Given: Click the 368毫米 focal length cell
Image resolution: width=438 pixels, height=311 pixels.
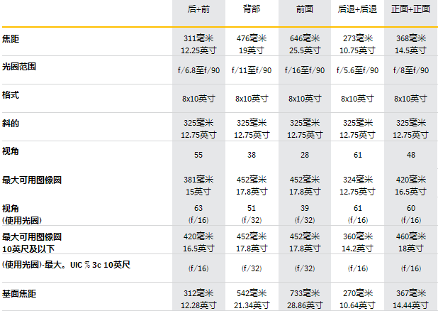Looking at the screenshot, I should pos(410,38).
